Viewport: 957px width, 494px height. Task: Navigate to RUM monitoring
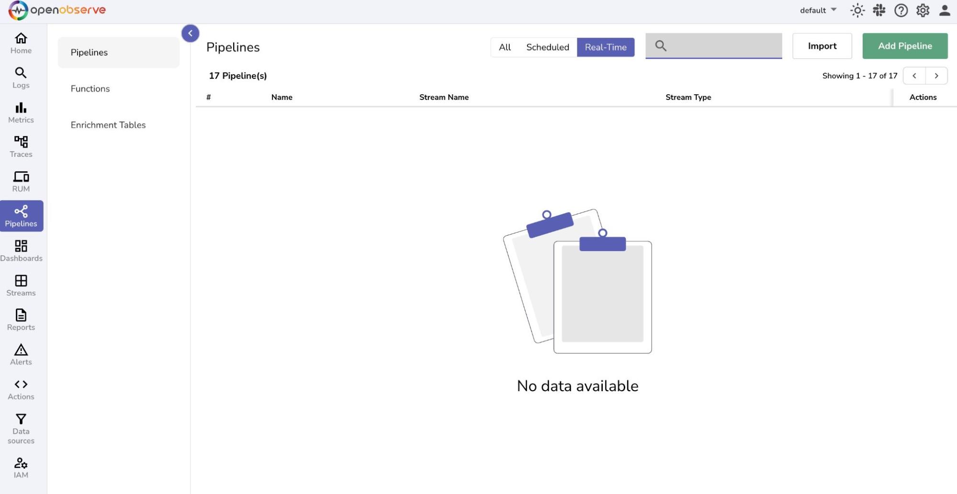pyautogui.click(x=21, y=182)
